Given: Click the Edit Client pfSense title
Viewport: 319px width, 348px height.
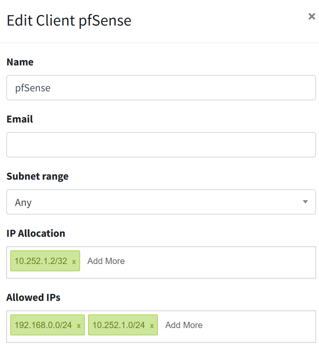Looking at the screenshot, I should click(x=69, y=21).
